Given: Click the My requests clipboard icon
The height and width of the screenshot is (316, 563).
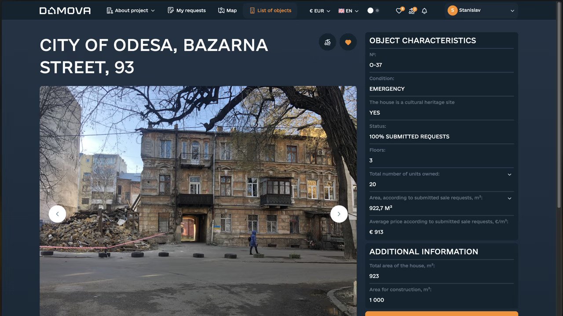Looking at the screenshot, I should [186, 10].
